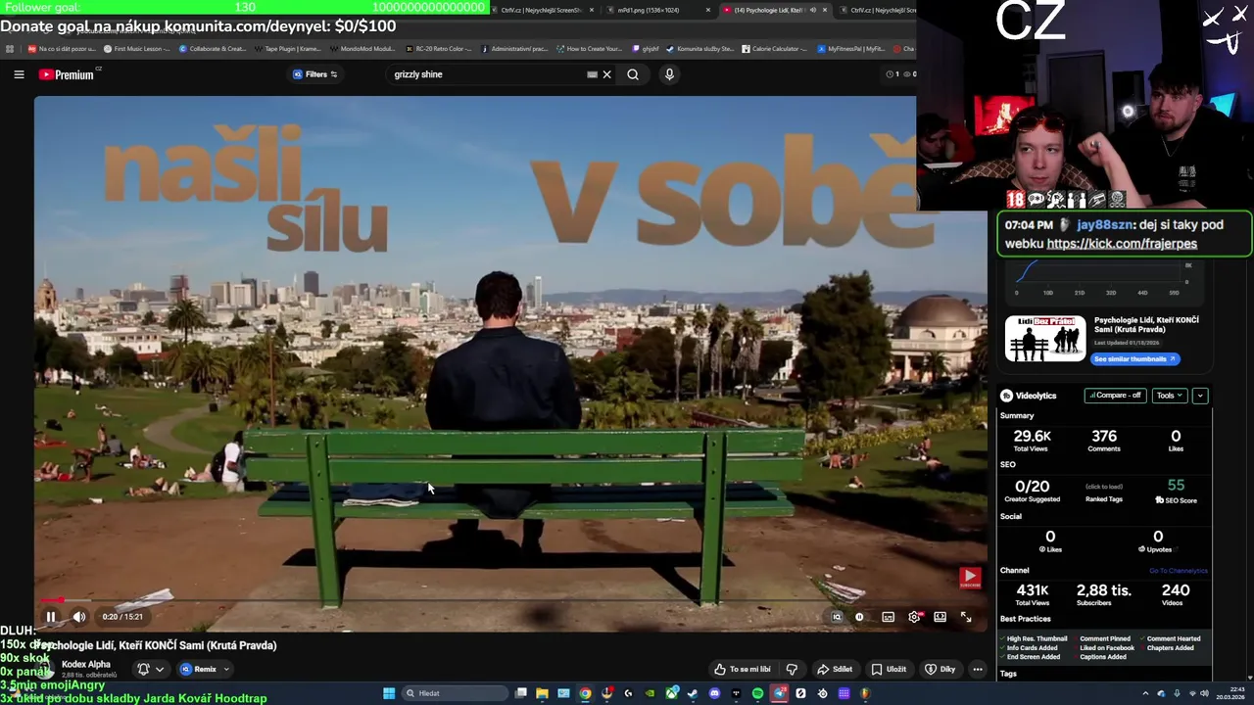Click the IQ icon in player controls

pos(837,617)
